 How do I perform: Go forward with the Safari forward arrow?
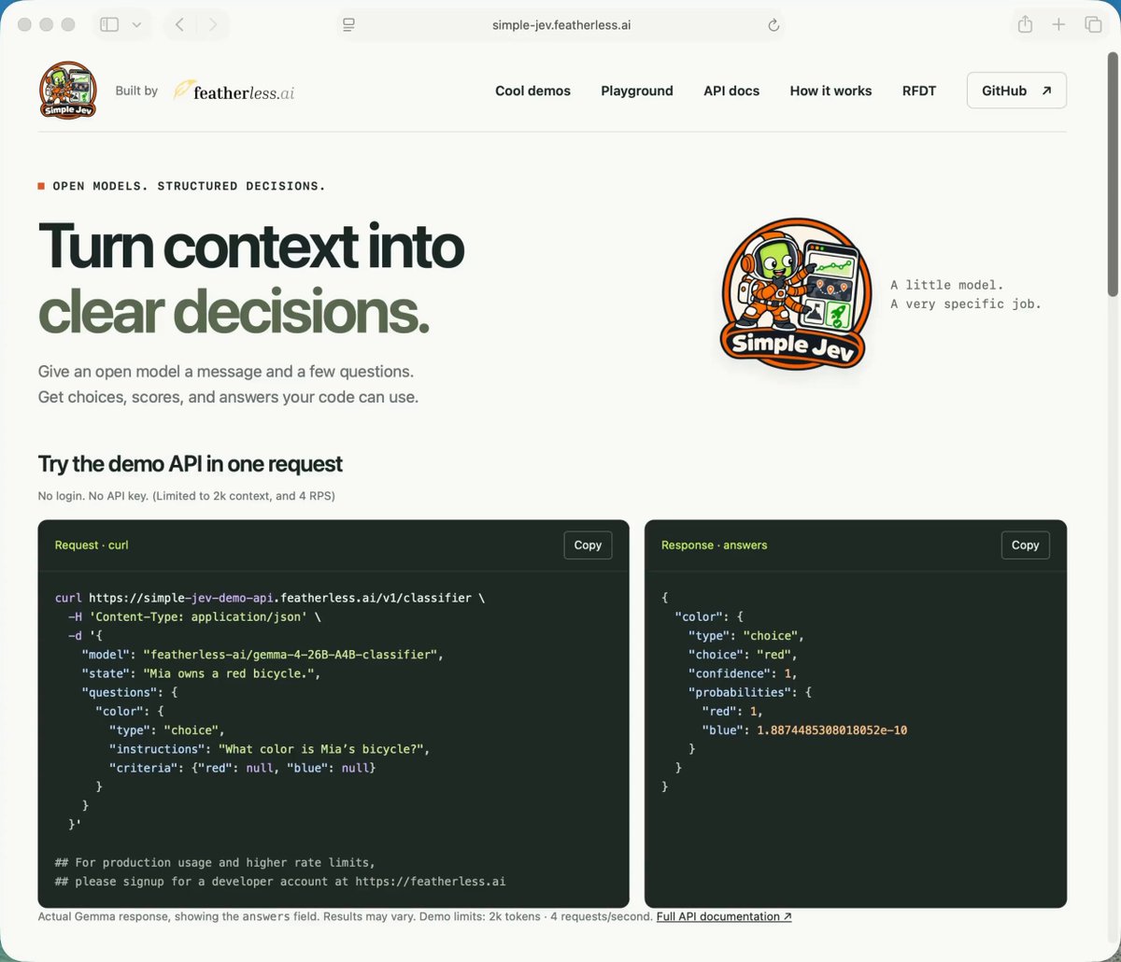click(x=213, y=25)
